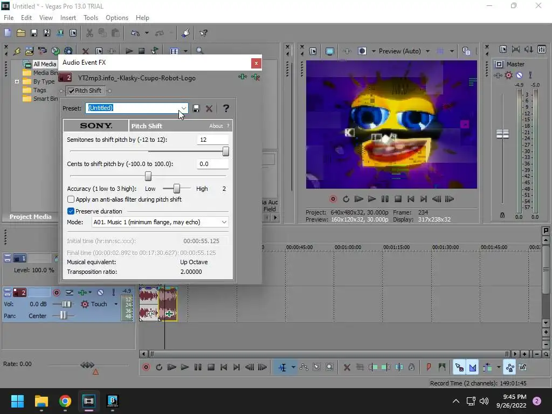Uncheck the Pitch Shift plug-in checkbox
The height and width of the screenshot is (414, 552).
[x=72, y=91]
